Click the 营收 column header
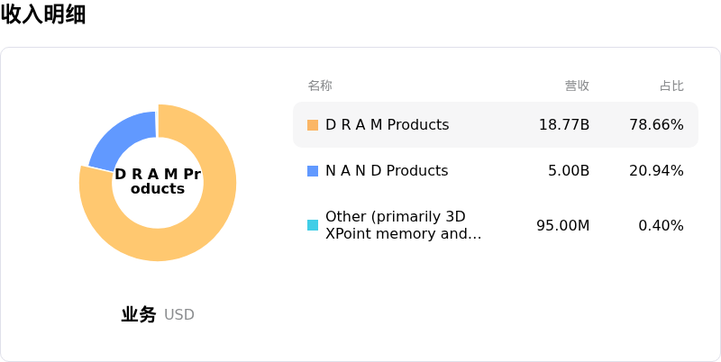This screenshot has height=362, width=721. click(x=577, y=86)
